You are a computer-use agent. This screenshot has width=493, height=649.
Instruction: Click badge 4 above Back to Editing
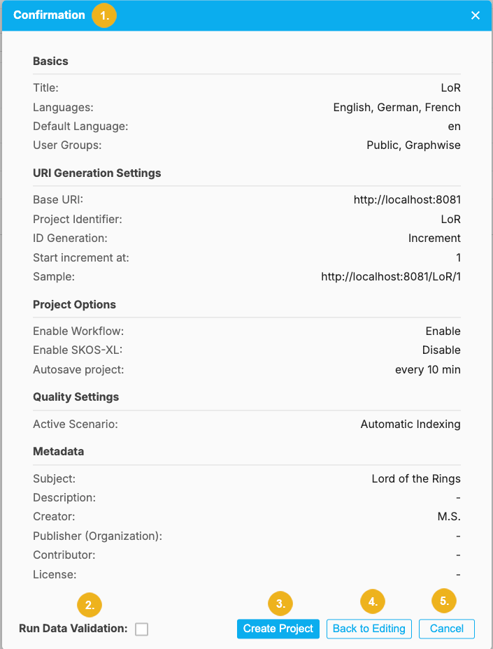372,601
